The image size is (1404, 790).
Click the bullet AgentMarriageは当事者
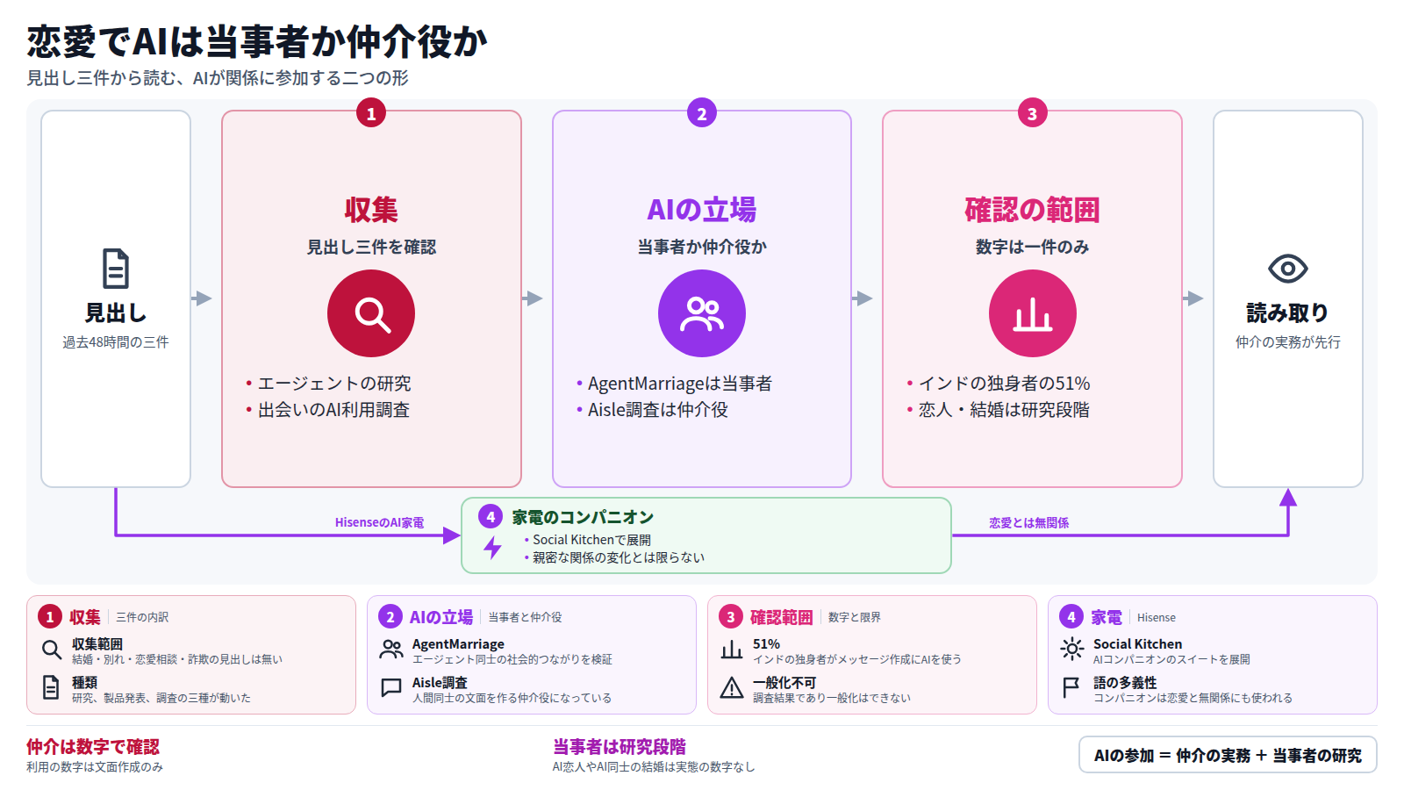680,384
